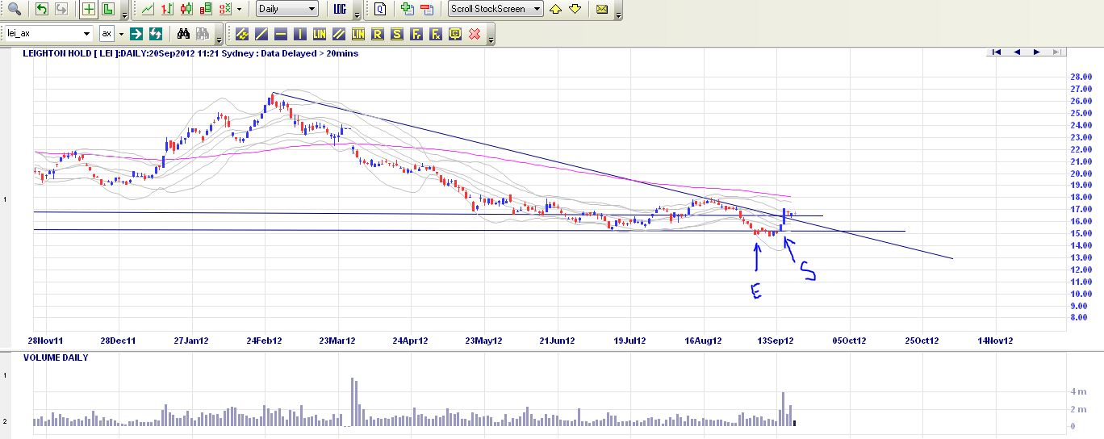Select the LIN tool with border lines

[358, 33]
